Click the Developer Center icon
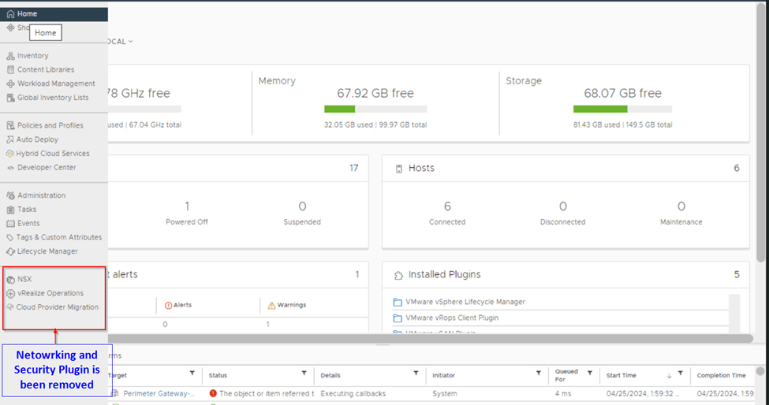This screenshot has width=769, height=405. [10, 168]
